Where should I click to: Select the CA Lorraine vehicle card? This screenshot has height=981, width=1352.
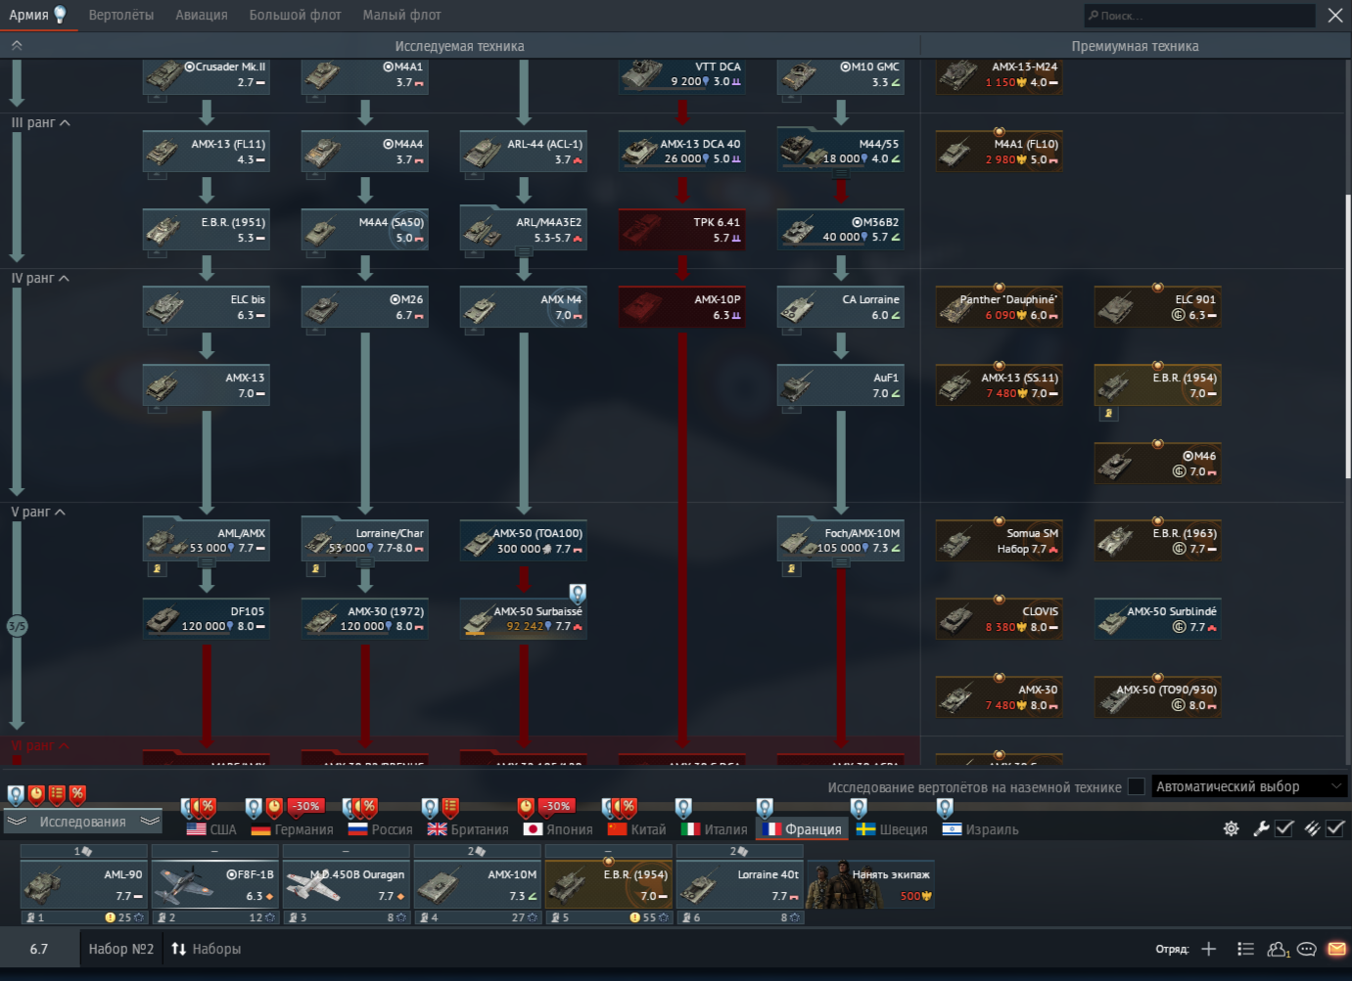coord(841,307)
